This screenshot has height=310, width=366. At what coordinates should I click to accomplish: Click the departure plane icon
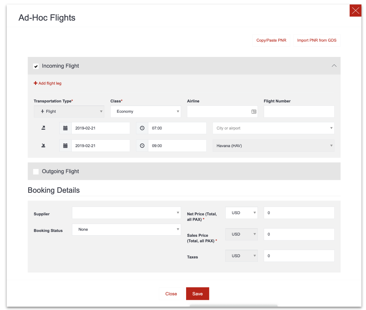pyautogui.click(x=43, y=128)
